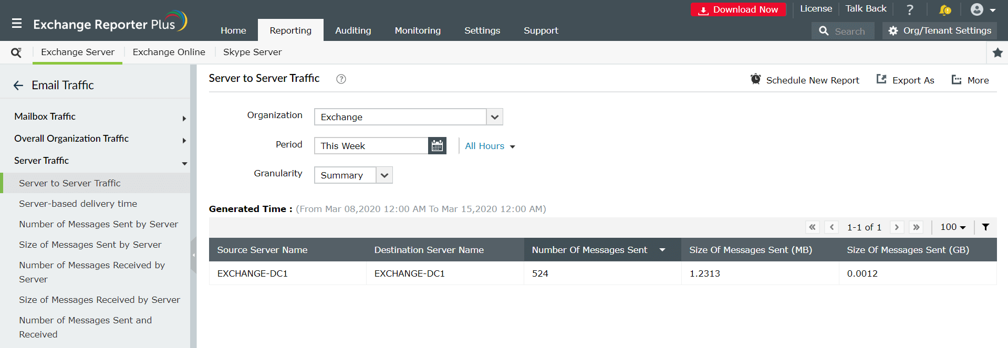
Task: Click the help question mark icon
Action: click(910, 9)
